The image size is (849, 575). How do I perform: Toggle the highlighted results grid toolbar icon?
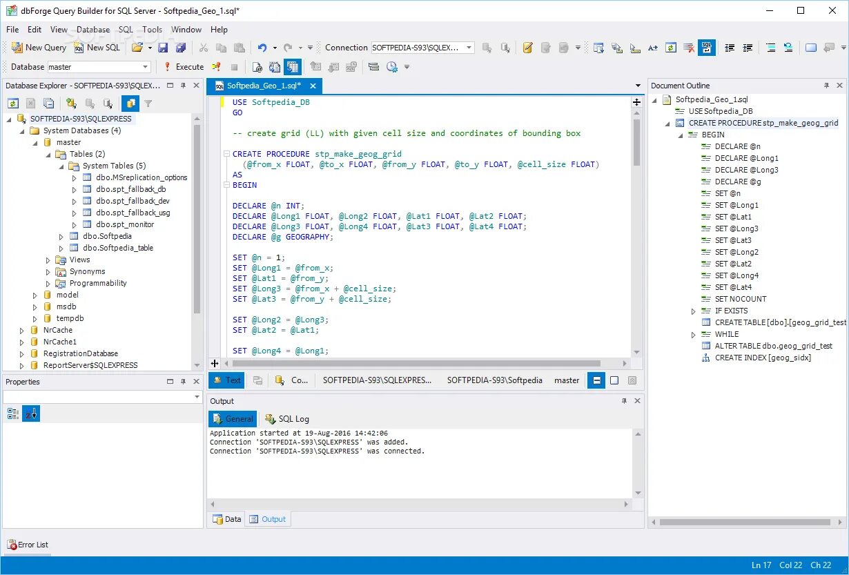[x=293, y=67]
